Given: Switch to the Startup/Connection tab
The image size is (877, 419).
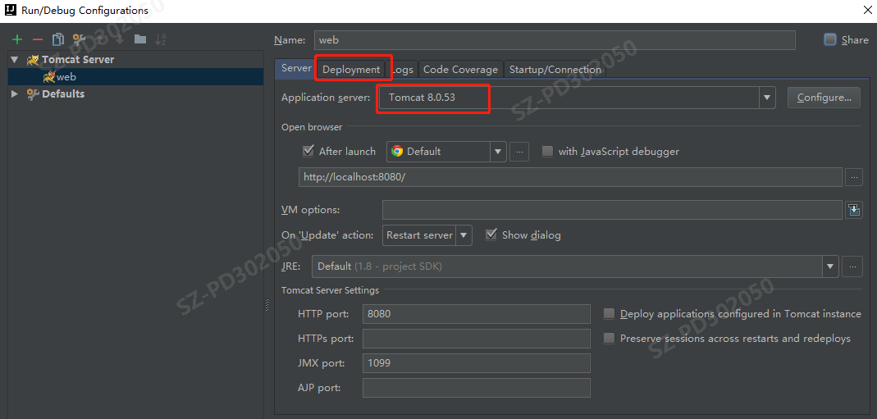Looking at the screenshot, I should coord(555,69).
